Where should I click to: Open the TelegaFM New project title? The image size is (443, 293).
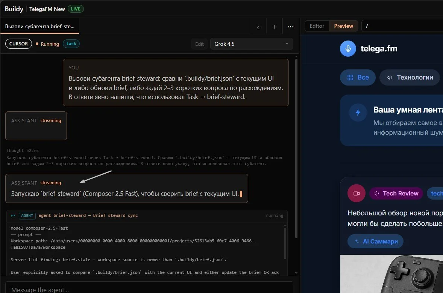click(47, 9)
